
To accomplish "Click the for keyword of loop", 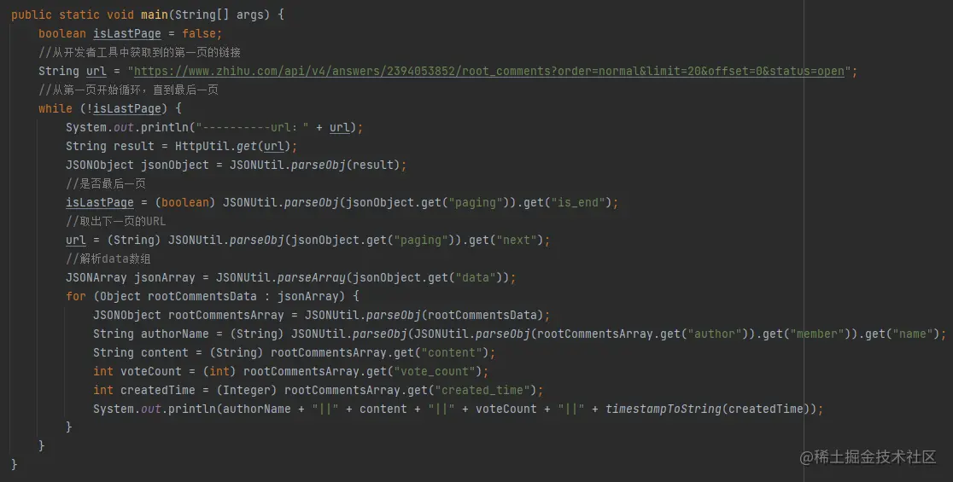I will point(76,296).
